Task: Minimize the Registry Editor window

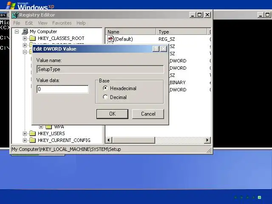Action: (192, 15)
